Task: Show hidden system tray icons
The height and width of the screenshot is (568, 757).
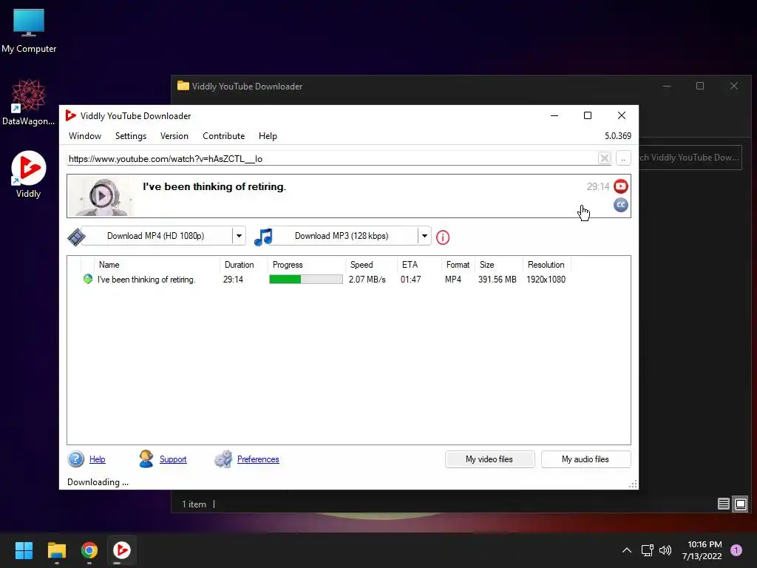Action: click(627, 550)
